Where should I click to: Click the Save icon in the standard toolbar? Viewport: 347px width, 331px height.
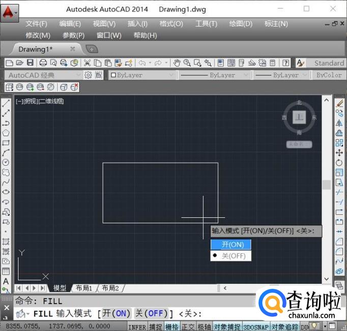click(30, 63)
